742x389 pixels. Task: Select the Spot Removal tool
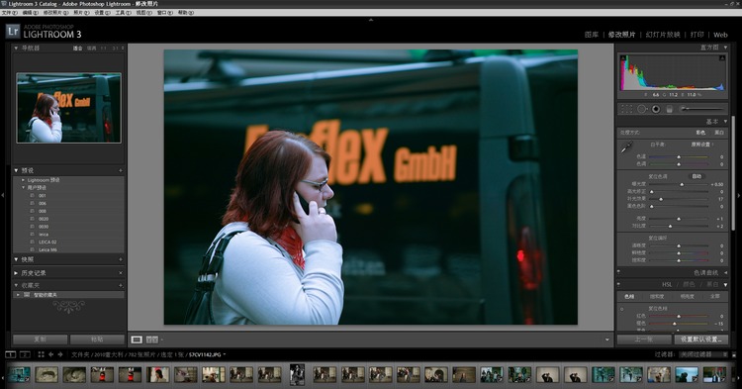642,109
